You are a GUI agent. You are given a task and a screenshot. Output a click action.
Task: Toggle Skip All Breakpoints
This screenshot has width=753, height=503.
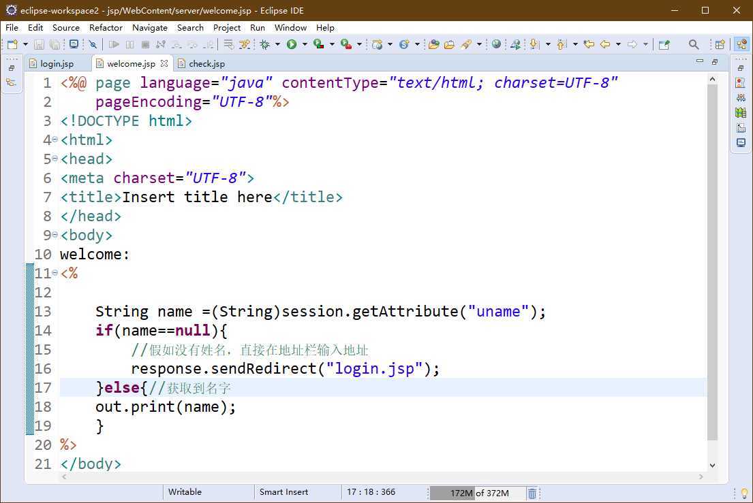tap(93, 45)
